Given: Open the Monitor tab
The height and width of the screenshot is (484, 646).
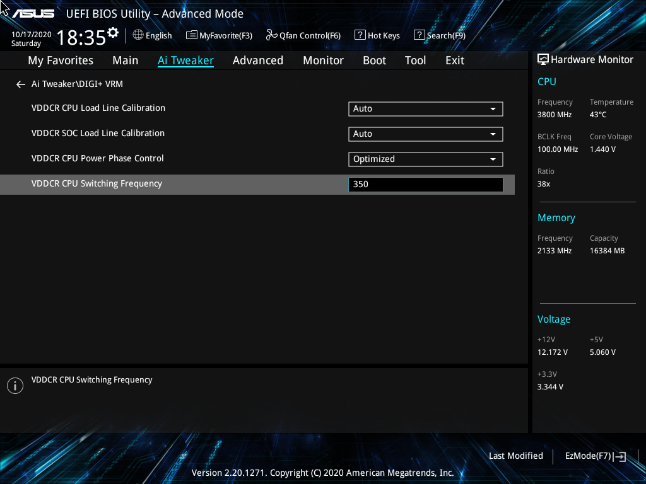Looking at the screenshot, I should tap(324, 60).
